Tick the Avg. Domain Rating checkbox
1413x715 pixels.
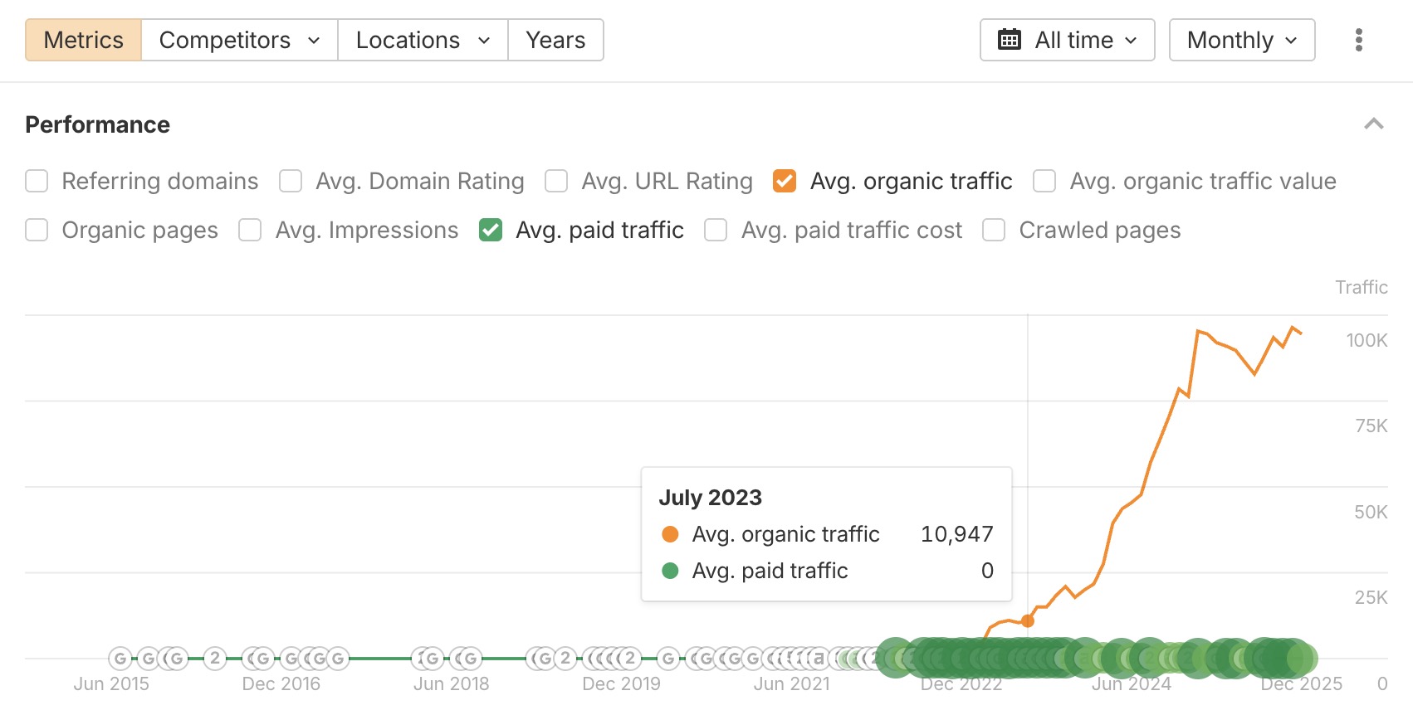[x=291, y=181]
